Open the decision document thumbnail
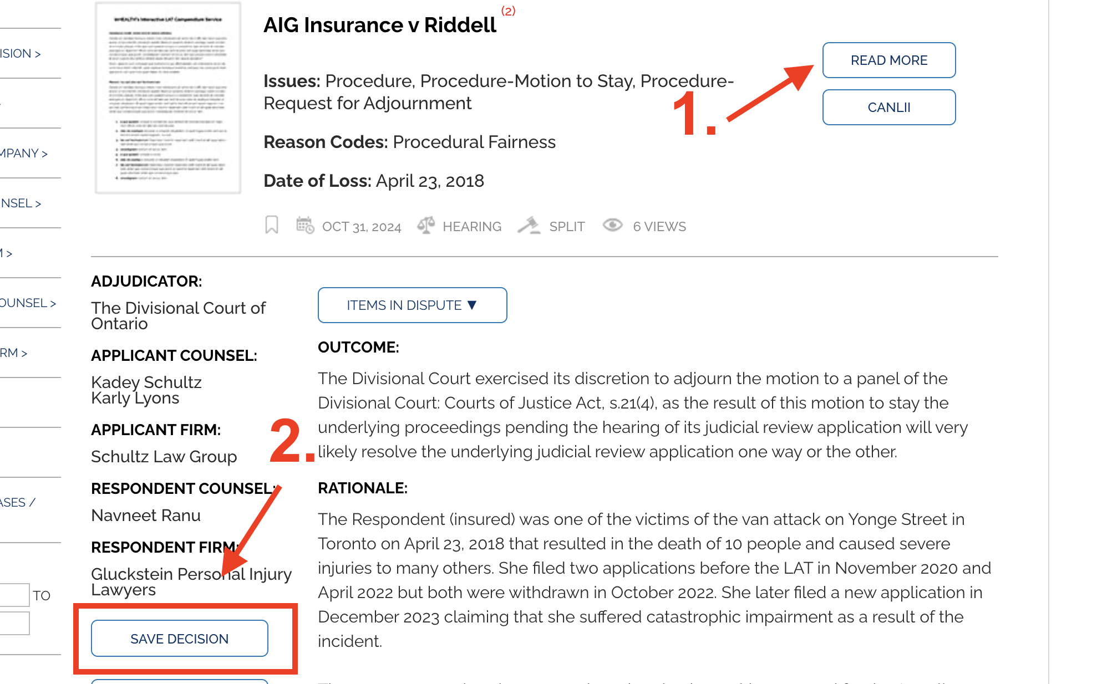The width and height of the screenshot is (1097, 684). click(168, 98)
